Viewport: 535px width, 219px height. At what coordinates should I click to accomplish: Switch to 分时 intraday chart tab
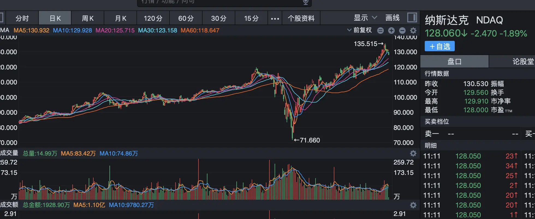click(x=22, y=19)
